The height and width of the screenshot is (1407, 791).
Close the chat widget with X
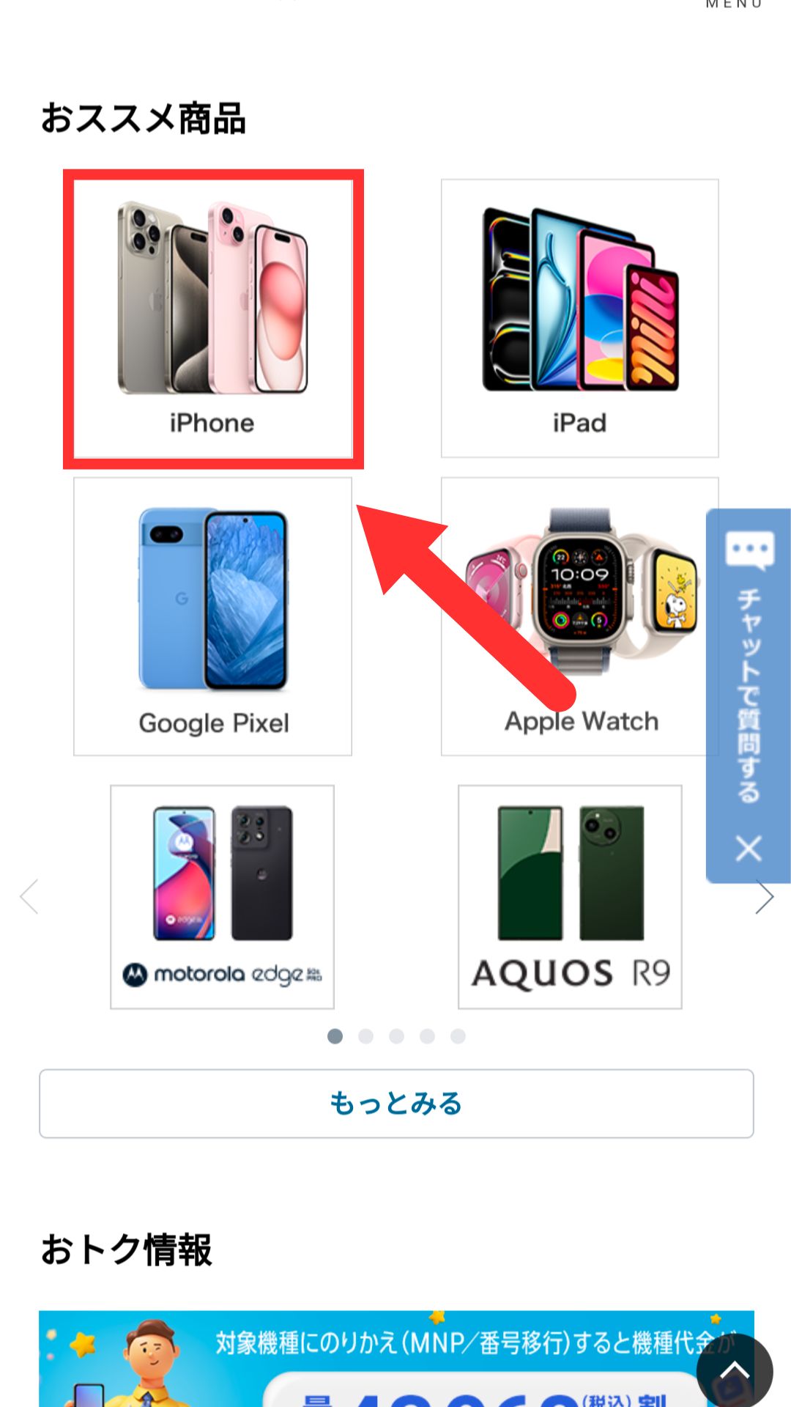tap(749, 849)
